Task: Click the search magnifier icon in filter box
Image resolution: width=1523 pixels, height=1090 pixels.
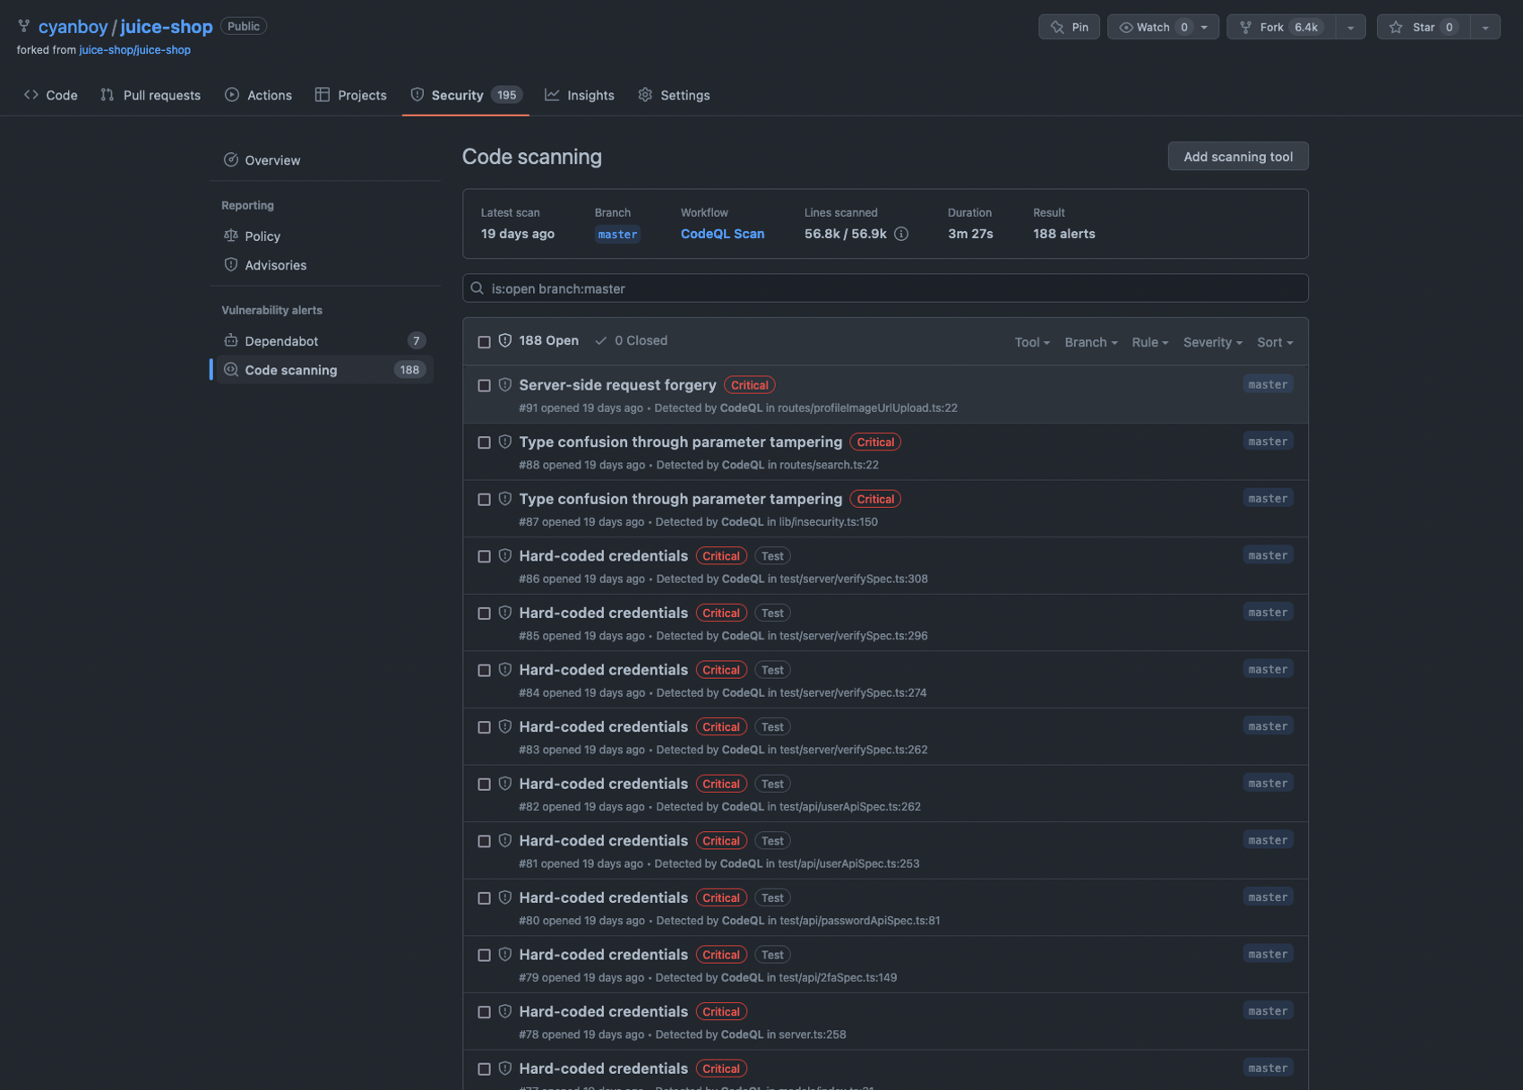Action: pos(478,288)
